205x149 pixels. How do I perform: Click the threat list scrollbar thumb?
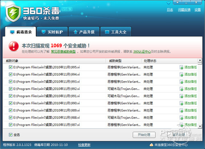pyautogui.click(x=200, y=63)
